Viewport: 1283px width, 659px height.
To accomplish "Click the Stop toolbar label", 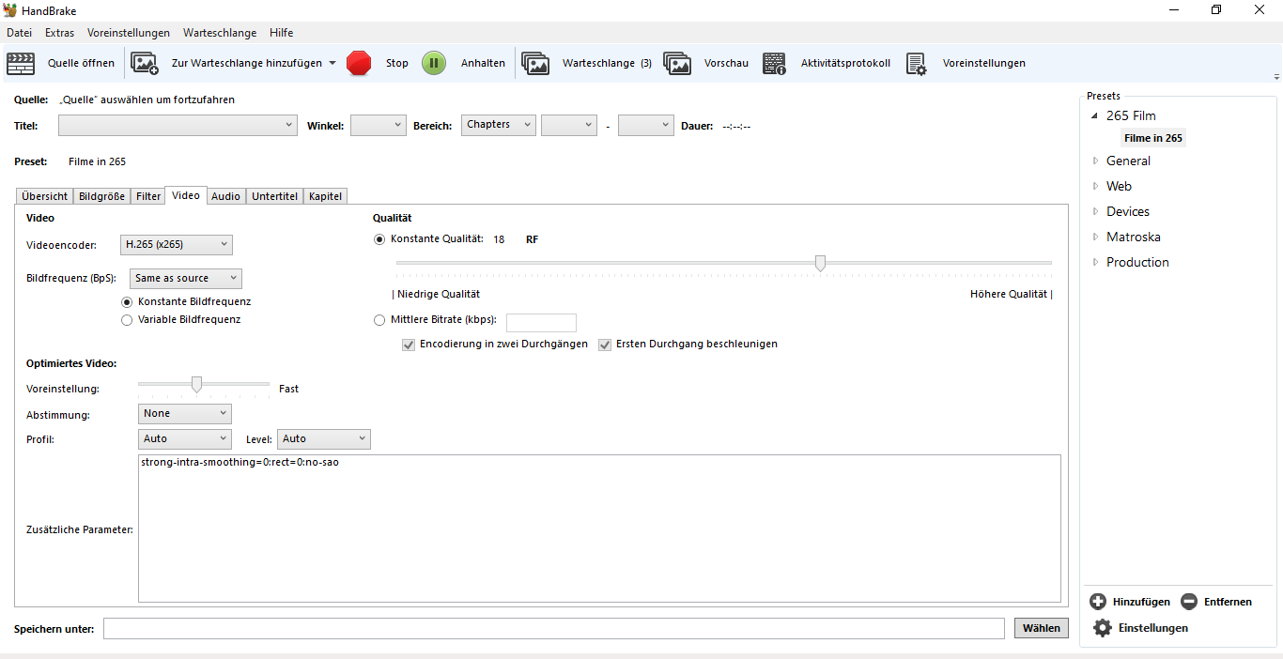I will pos(397,64).
